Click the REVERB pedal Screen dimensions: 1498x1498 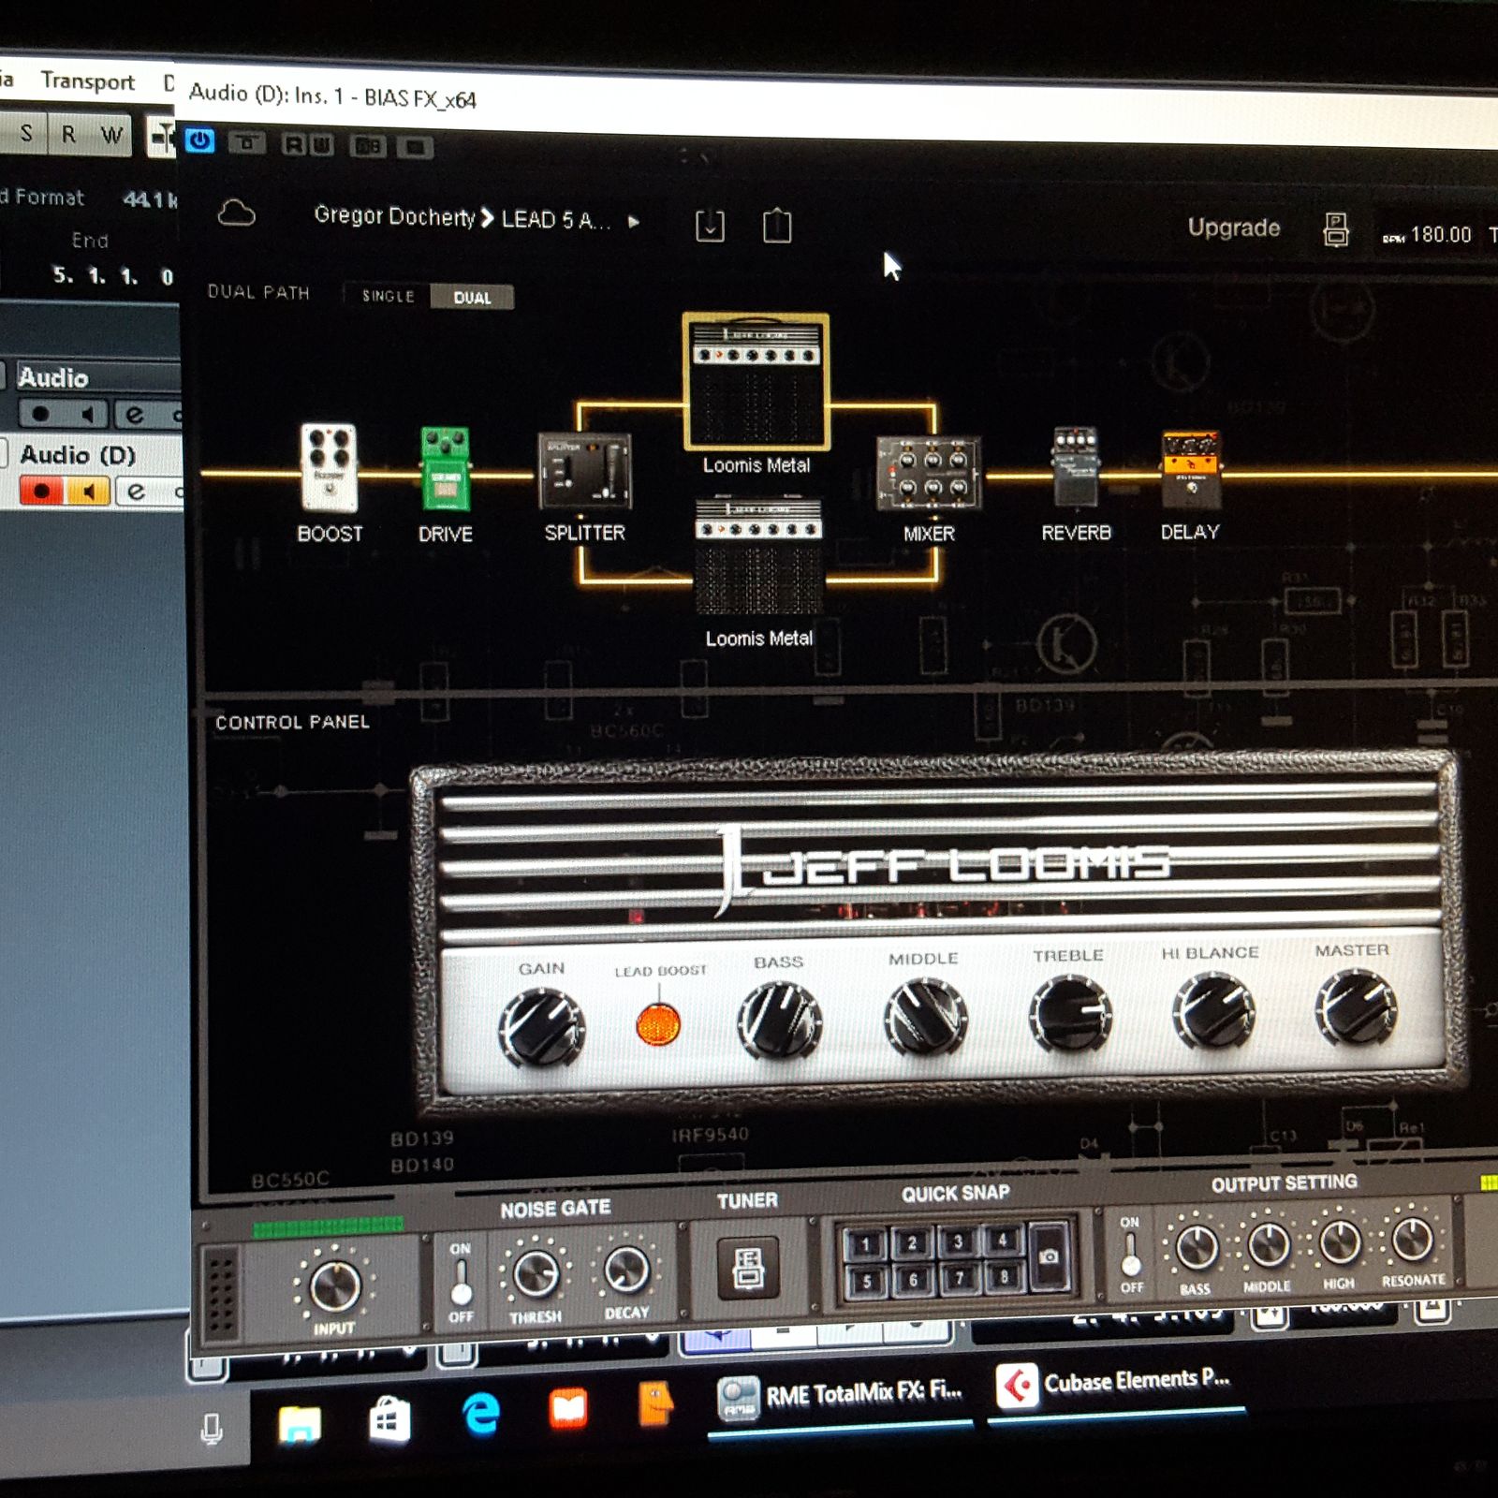click(x=1075, y=467)
